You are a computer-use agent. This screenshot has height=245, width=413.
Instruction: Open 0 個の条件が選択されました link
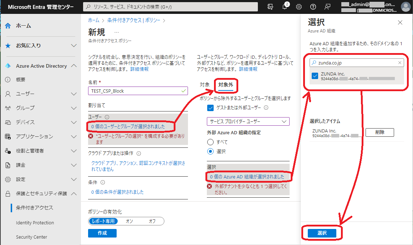click(x=117, y=192)
